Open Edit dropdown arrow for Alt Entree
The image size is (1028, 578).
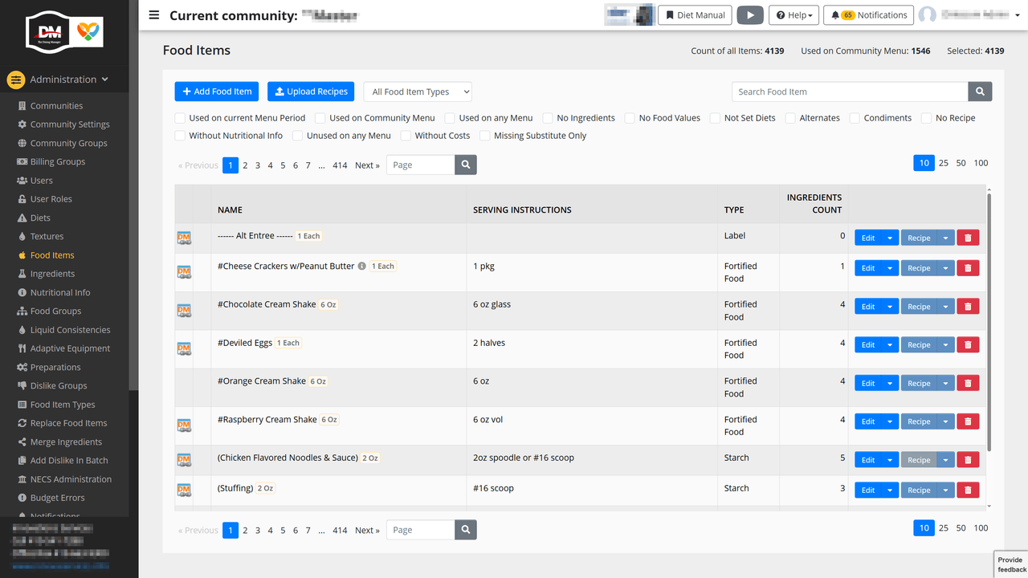[890, 238]
